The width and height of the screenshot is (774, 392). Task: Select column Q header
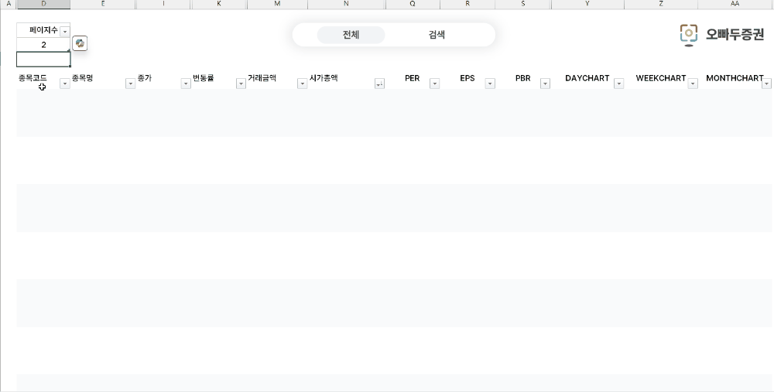point(413,4)
